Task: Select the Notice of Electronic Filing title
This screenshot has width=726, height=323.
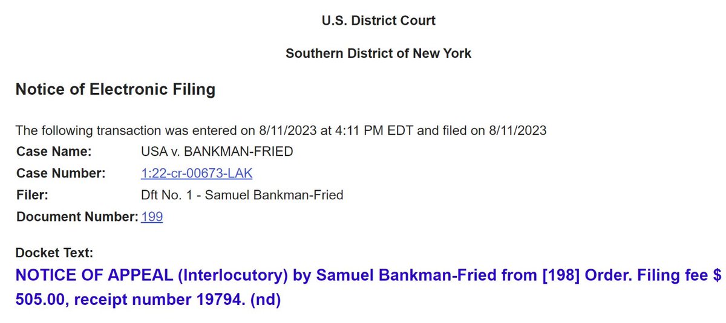Action: [x=115, y=90]
